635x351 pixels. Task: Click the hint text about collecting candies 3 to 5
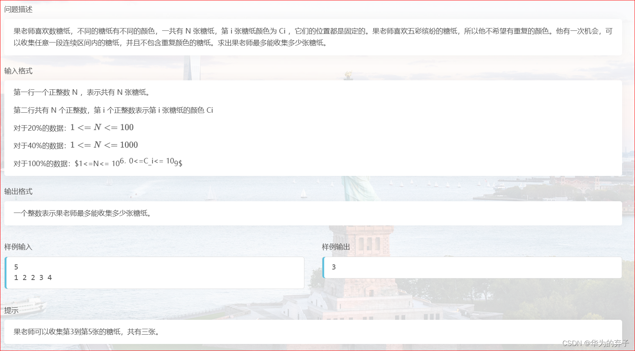point(87,332)
